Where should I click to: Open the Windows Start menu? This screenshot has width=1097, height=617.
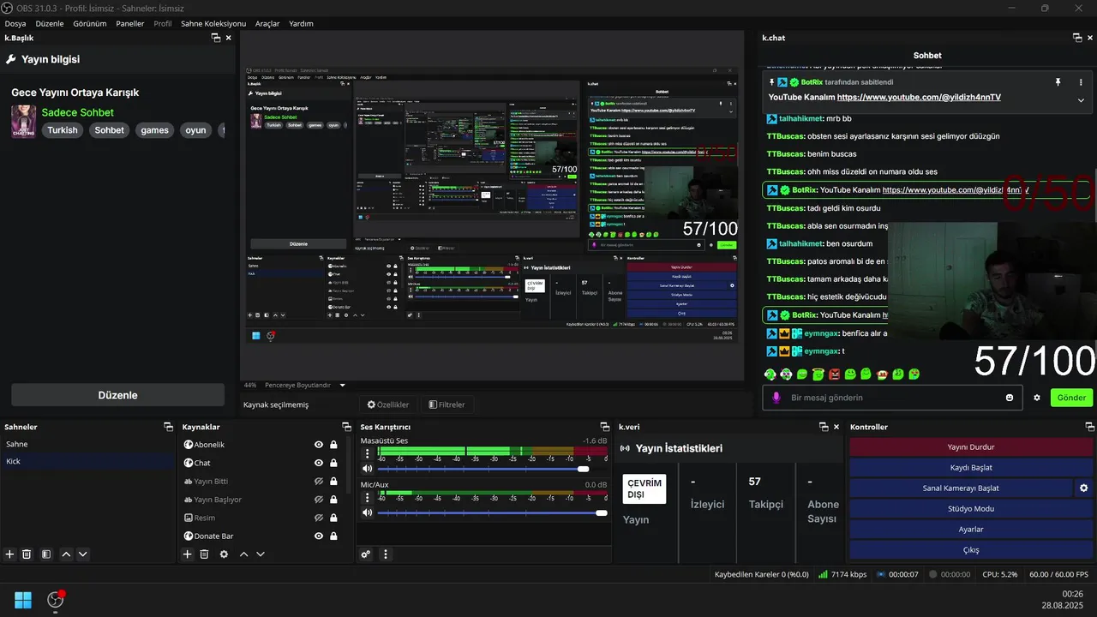(23, 599)
